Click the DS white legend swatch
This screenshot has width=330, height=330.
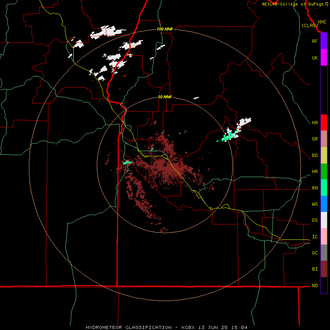coord(324,220)
